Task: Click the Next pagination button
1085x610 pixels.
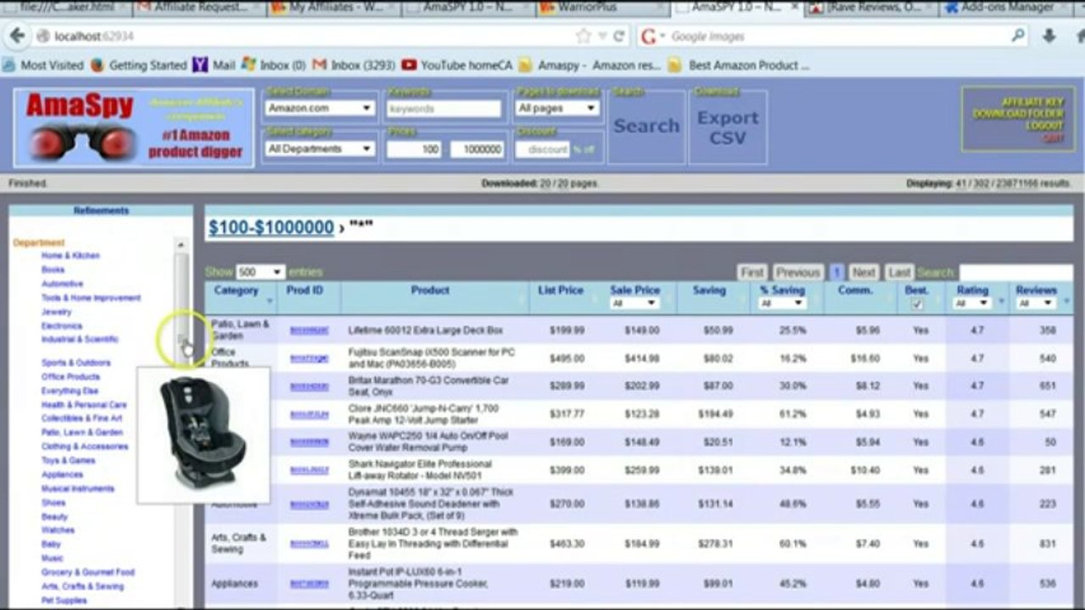Action: point(864,273)
